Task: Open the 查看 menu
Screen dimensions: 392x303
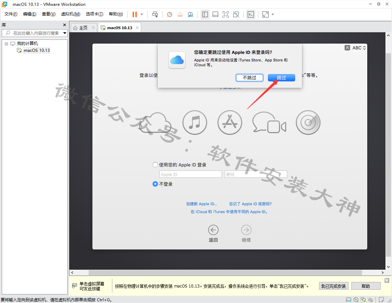Action: pyautogui.click(x=48, y=14)
